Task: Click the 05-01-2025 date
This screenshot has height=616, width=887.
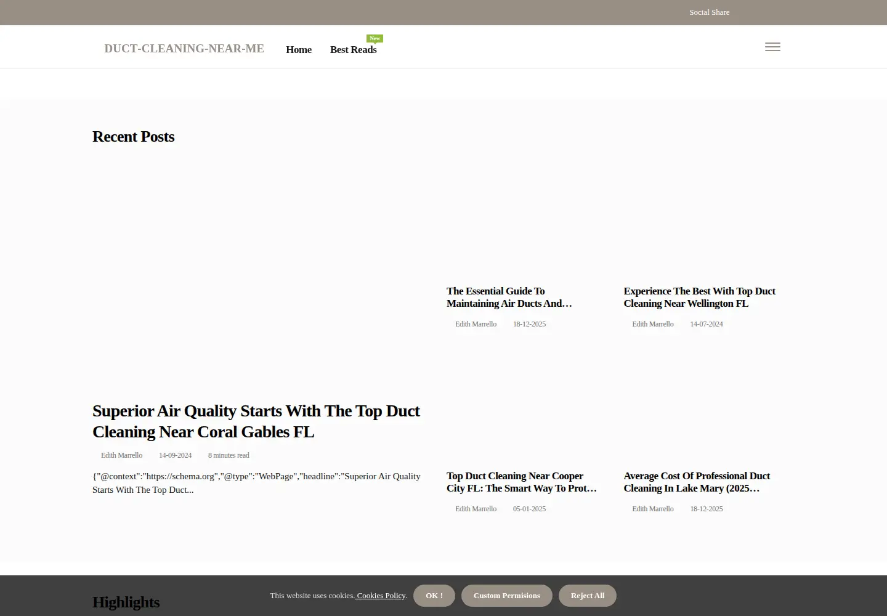Action: point(529,509)
